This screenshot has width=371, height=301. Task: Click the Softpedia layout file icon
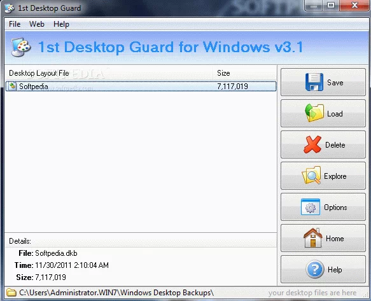(x=12, y=86)
